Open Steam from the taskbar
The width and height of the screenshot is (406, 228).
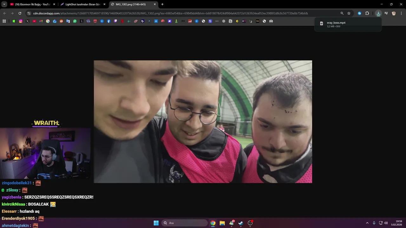[x=241, y=223]
